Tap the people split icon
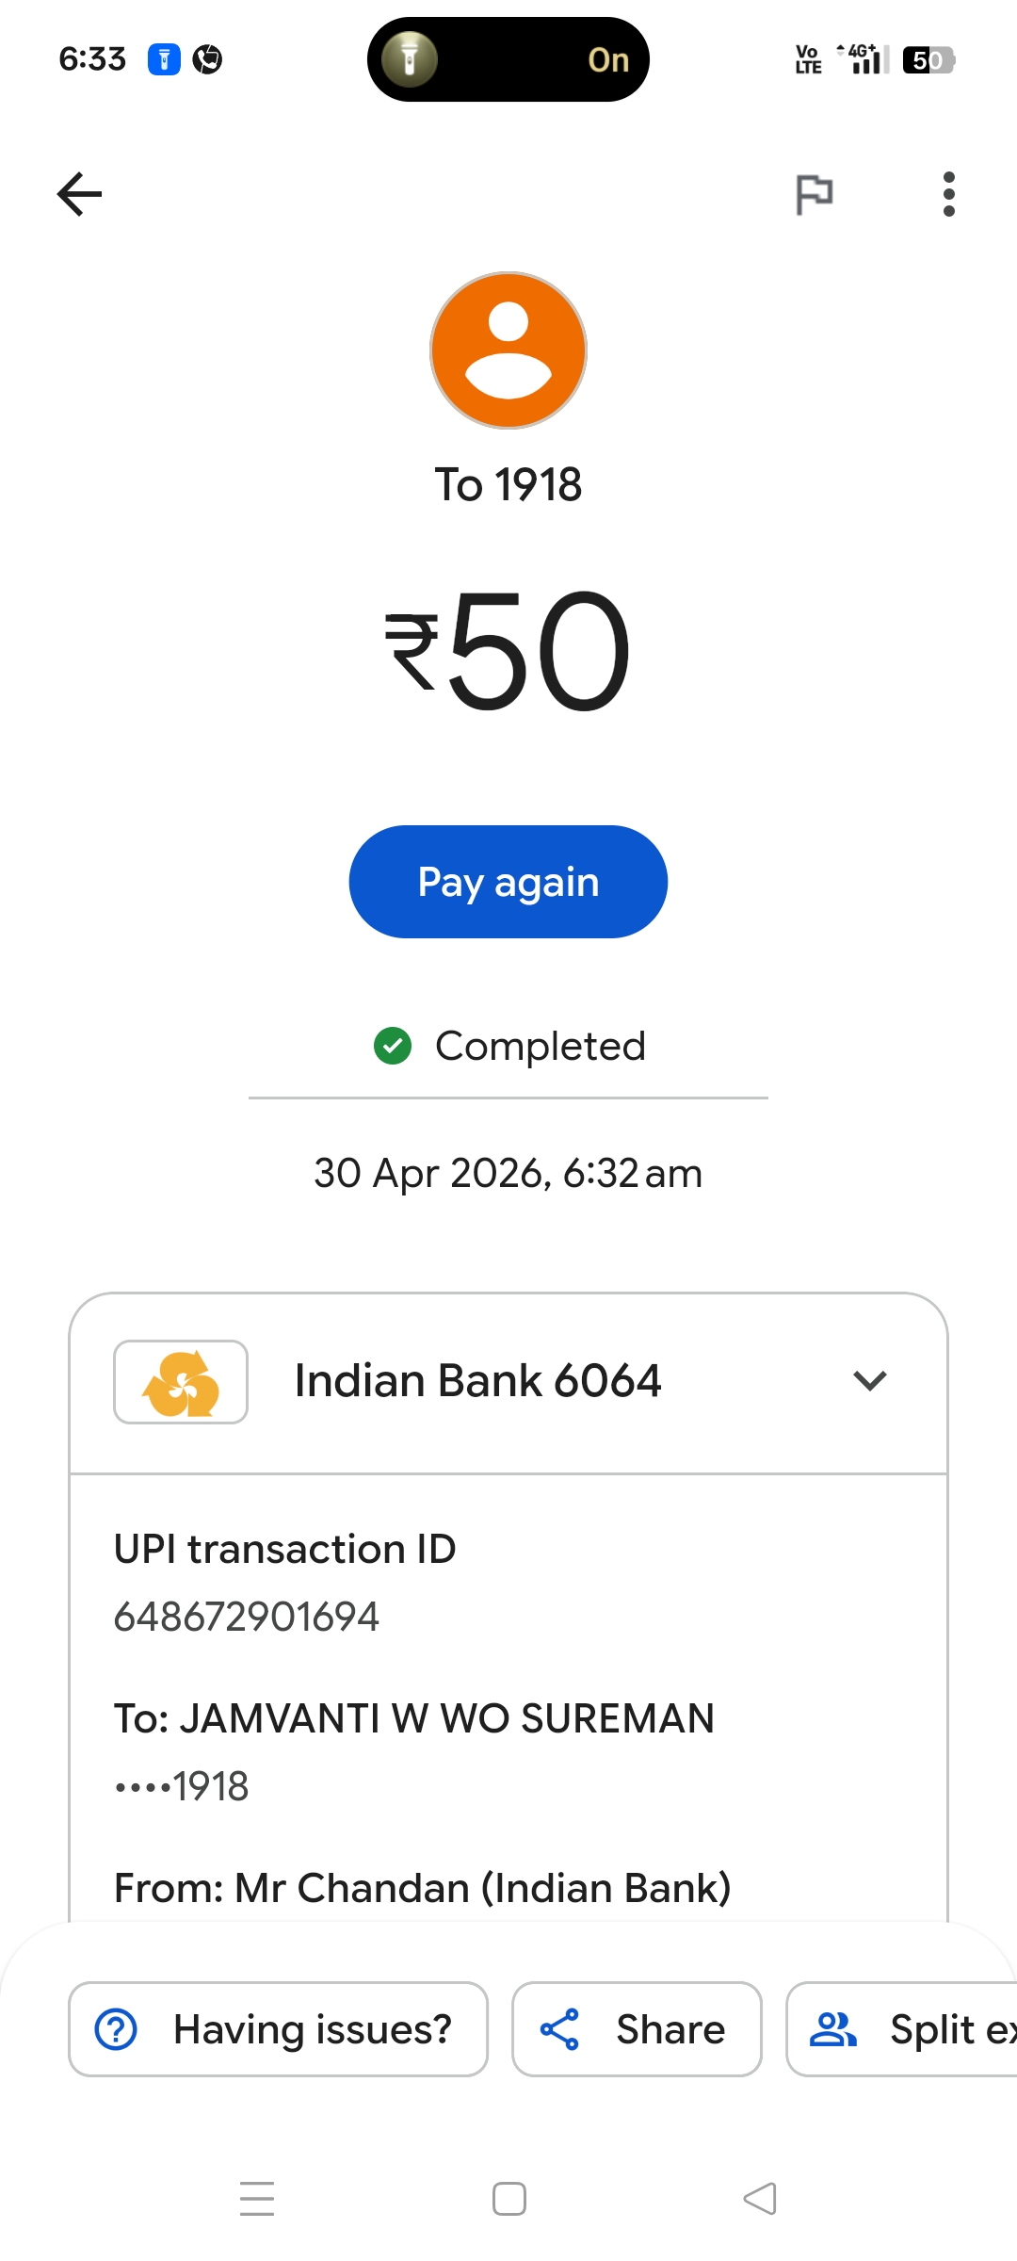This screenshot has height=2261, width=1017. pyautogui.click(x=833, y=2029)
